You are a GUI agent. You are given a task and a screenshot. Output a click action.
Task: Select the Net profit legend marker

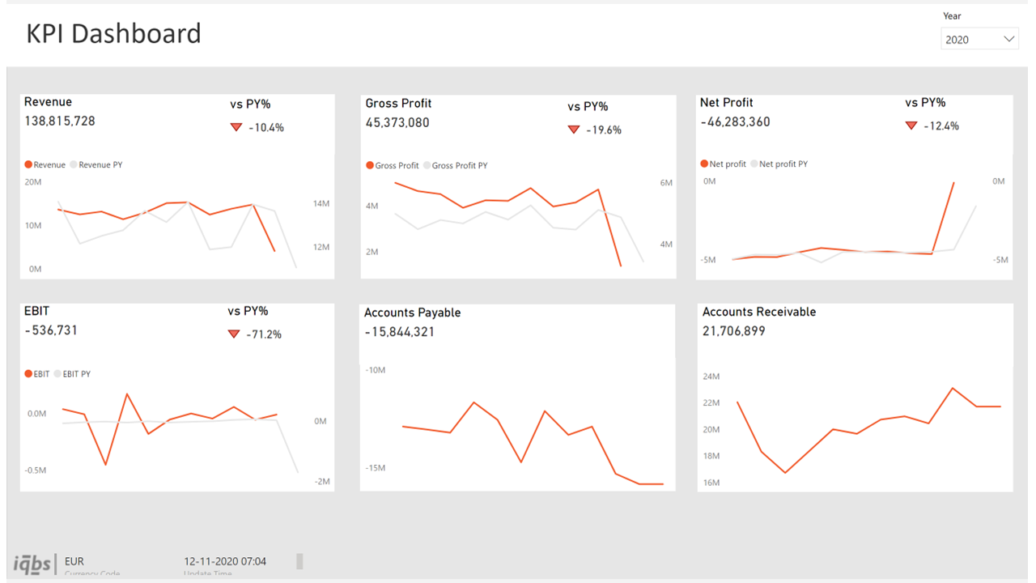[704, 164]
